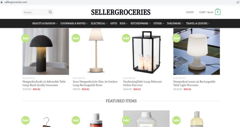
Task: Open the Tableware menu
Action: [x=175, y=23]
